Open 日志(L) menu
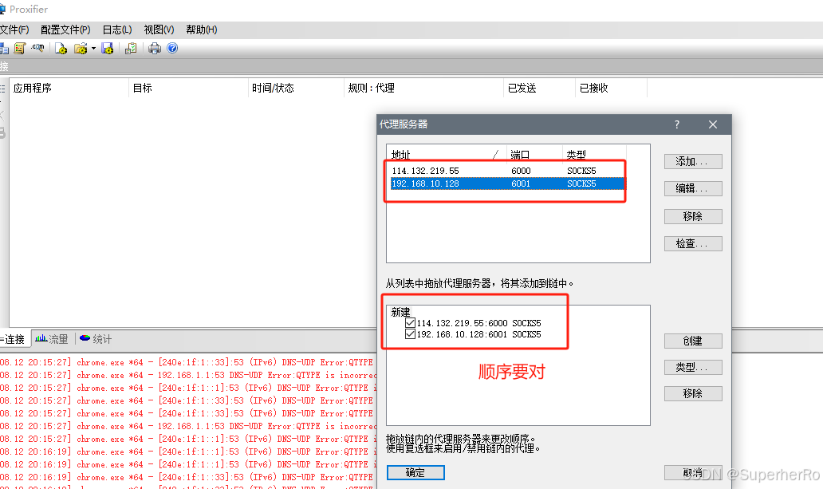 point(117,30)
